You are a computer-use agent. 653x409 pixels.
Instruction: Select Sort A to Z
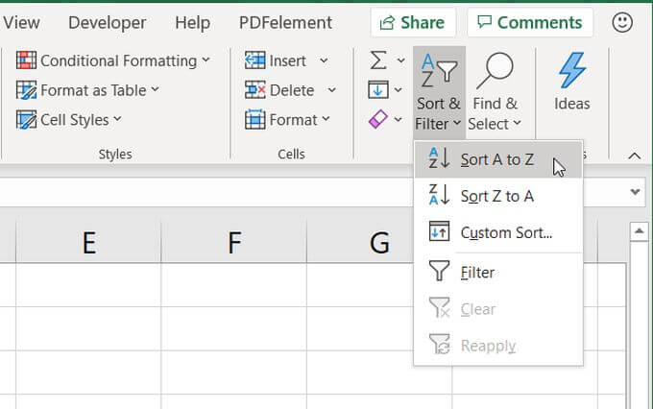(496, 159)
